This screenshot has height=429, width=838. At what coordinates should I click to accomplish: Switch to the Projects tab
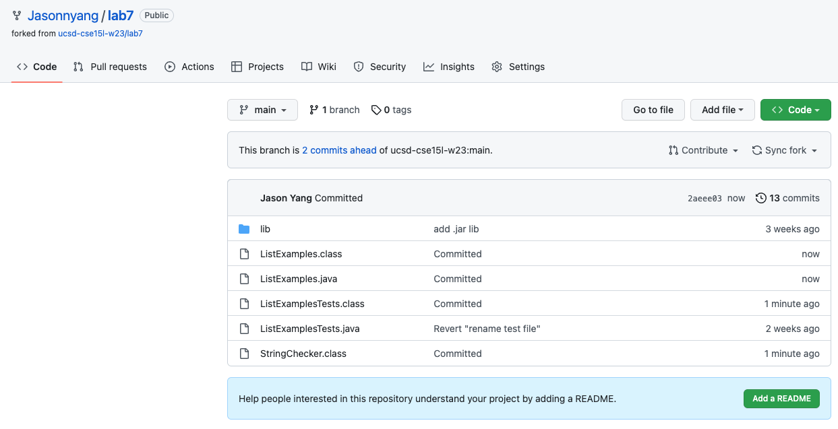tap(258, 67)
